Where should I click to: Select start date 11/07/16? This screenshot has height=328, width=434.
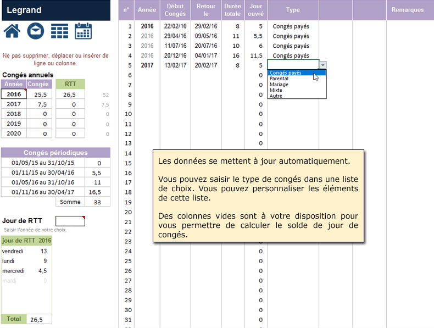pos(175,46)
